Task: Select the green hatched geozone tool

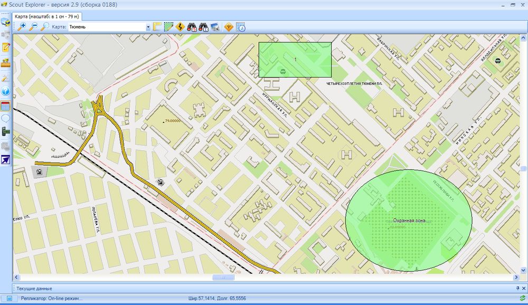Action: pyautogui.click(x=169, y=27)
